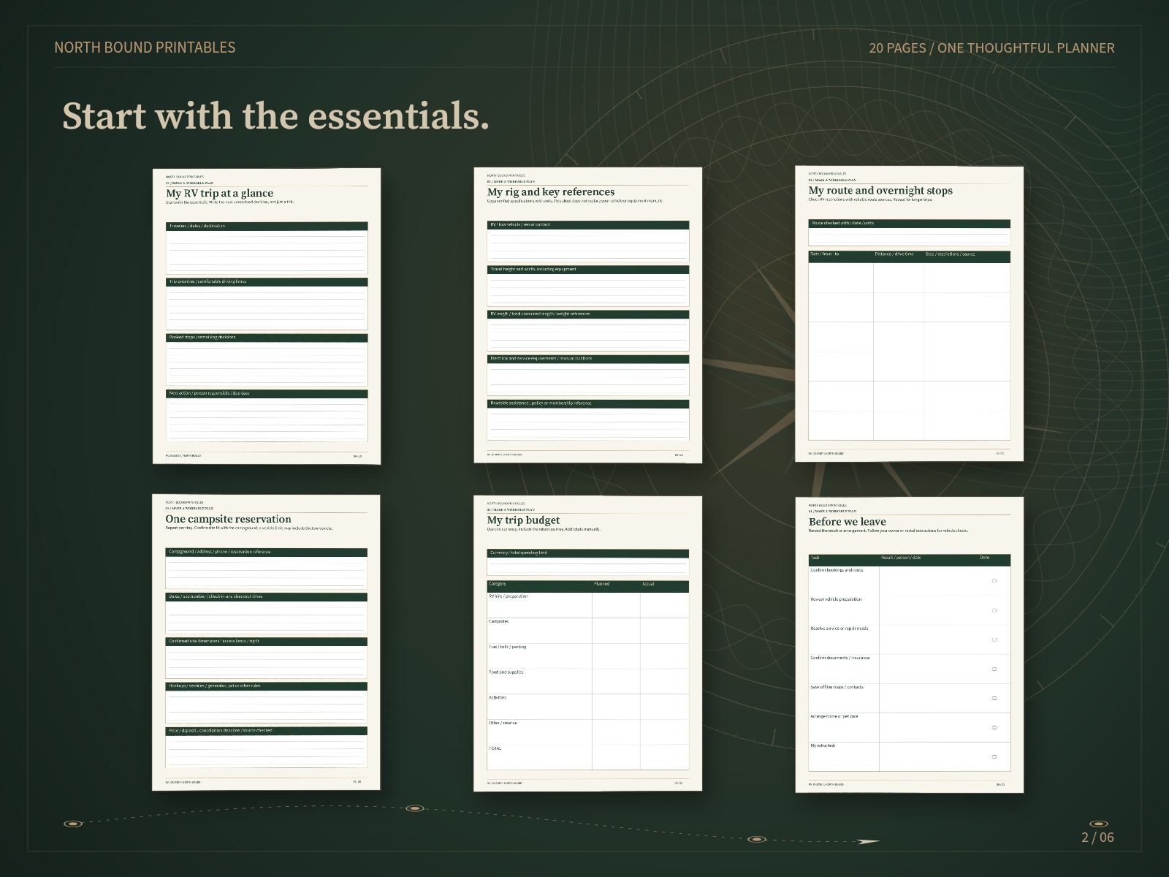Click the 'Result / person / date' column header
Image resolution: width=1169 pixels, height=877 pixels.
click(901, 558)
